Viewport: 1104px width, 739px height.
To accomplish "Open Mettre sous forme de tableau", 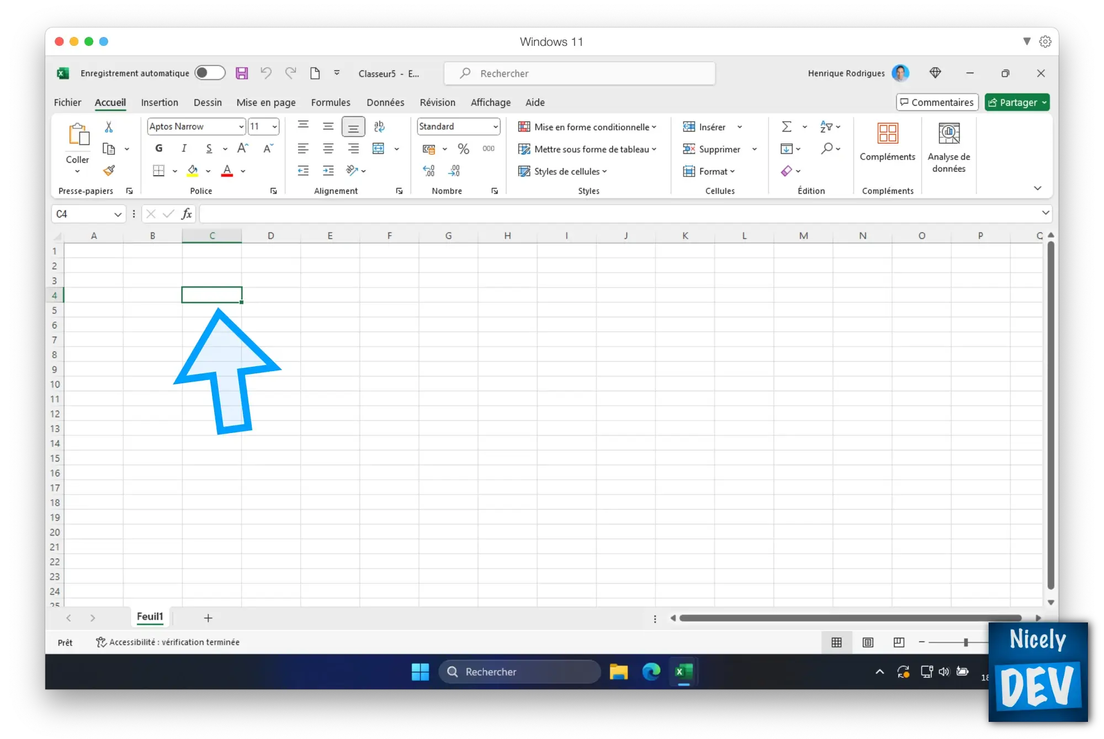I will (x=587, y=149).
